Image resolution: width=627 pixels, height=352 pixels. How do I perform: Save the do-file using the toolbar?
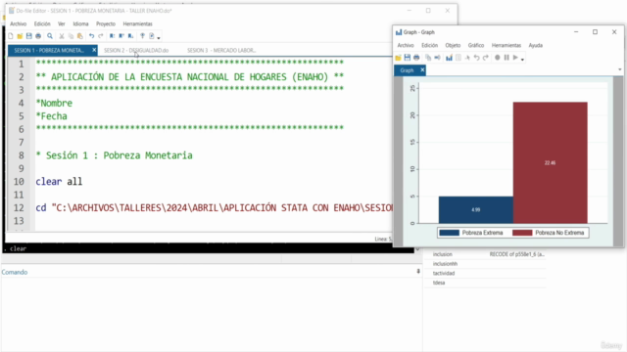click(x=28, y=36)
